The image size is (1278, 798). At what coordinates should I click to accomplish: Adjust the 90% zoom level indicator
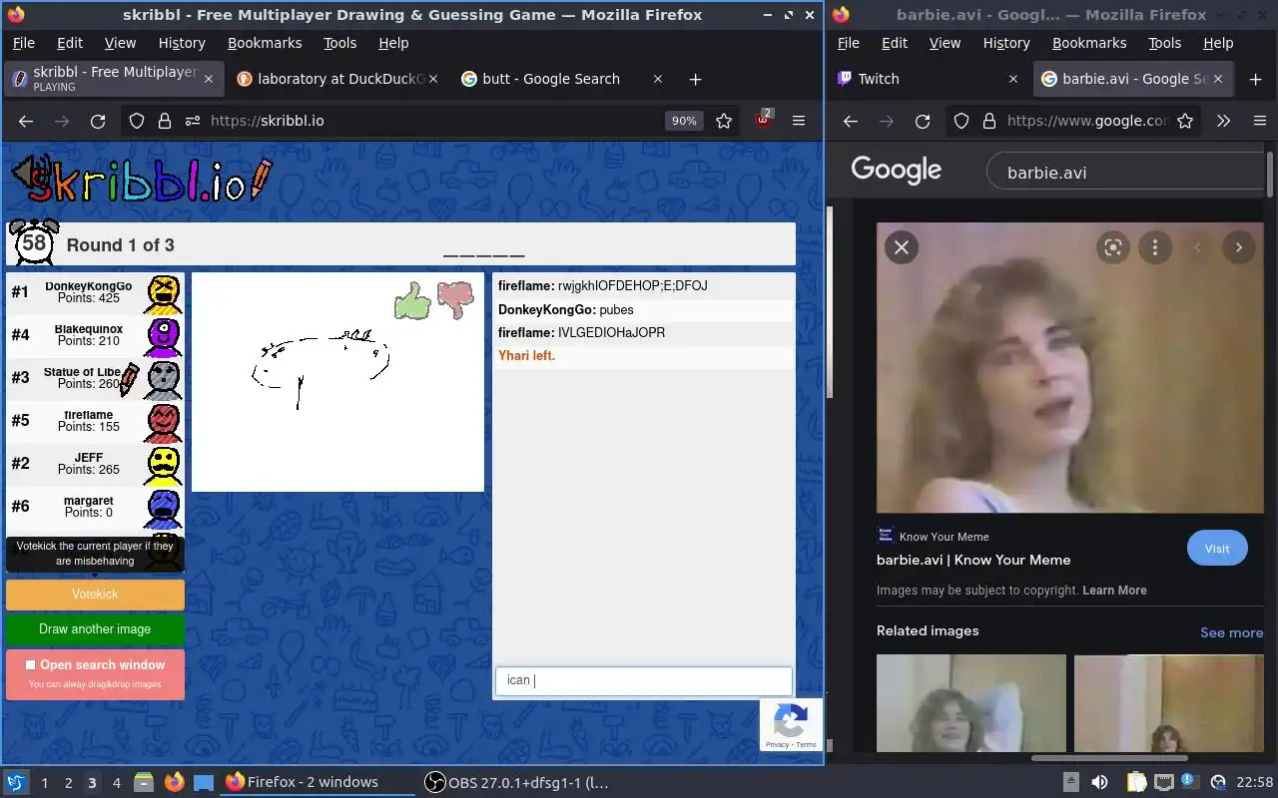684,121
